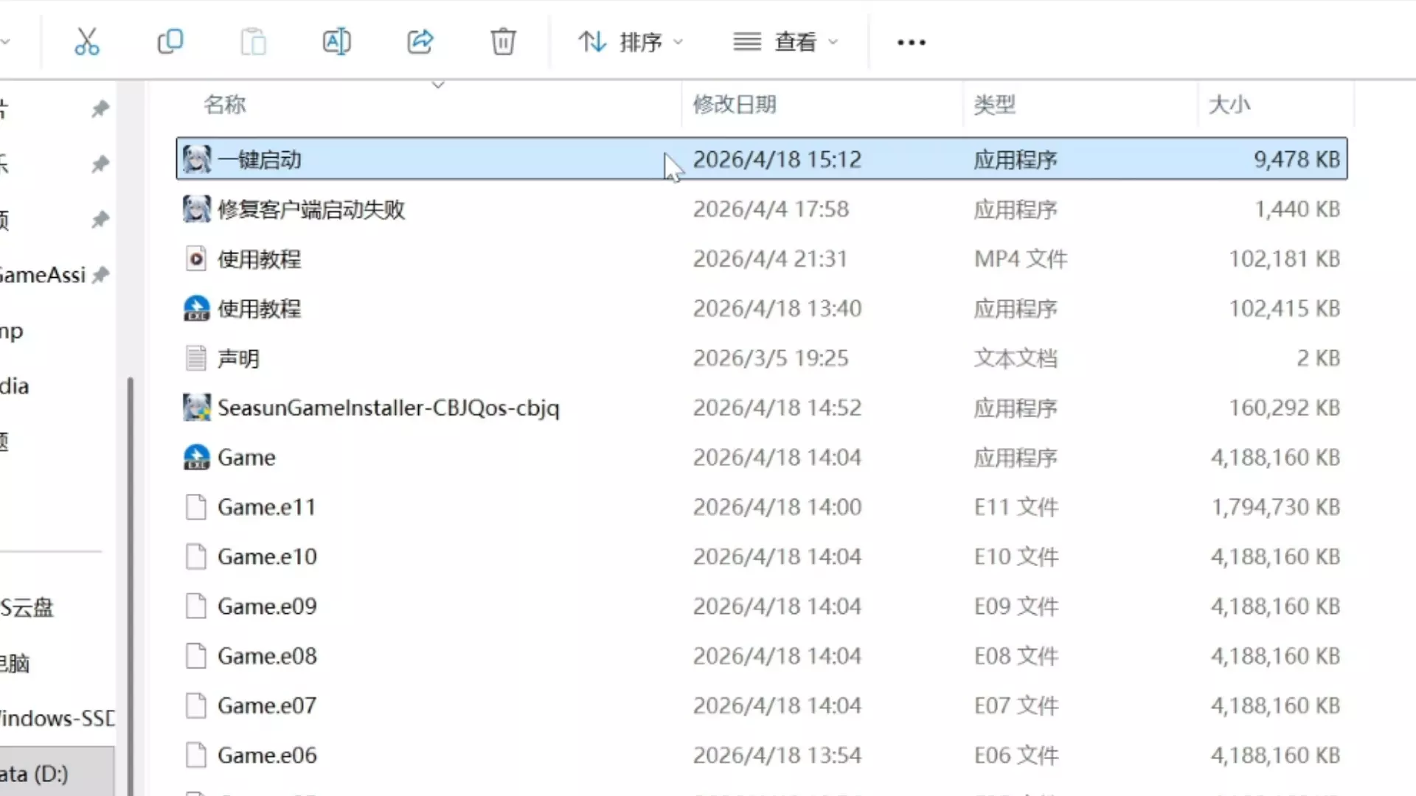Sort by the 修改日期 column header
The width and height of the screenshot is (1416, 796).
tap(734, 105)
